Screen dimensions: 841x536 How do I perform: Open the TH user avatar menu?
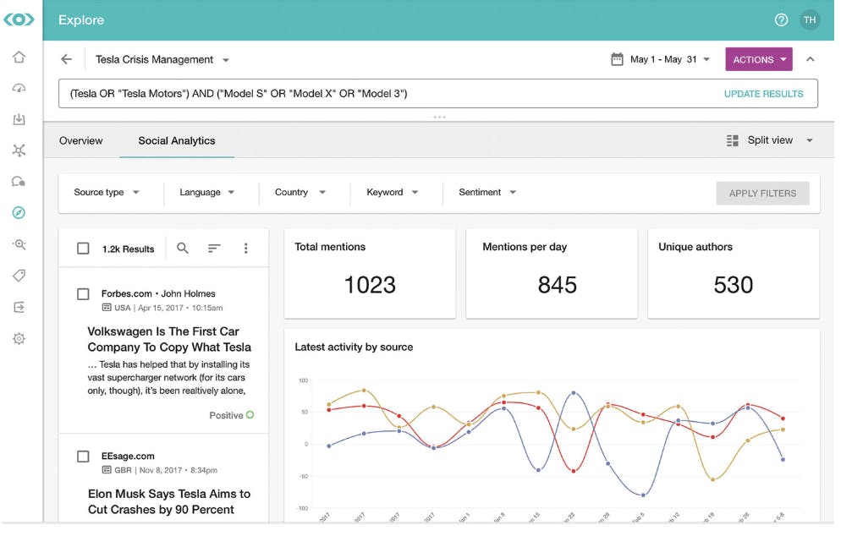coord(810,19)
